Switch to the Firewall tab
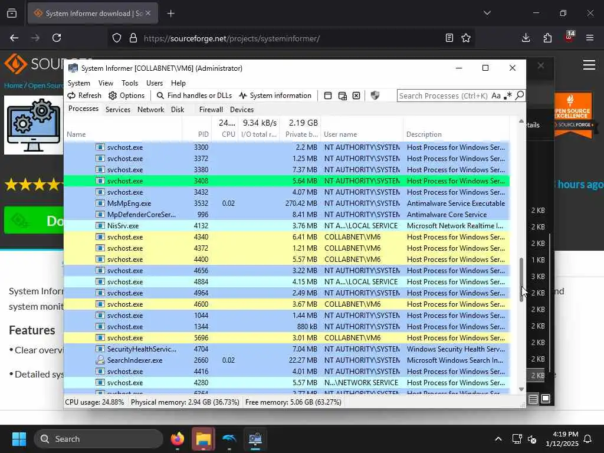604x453 pixels. [211, 109]
